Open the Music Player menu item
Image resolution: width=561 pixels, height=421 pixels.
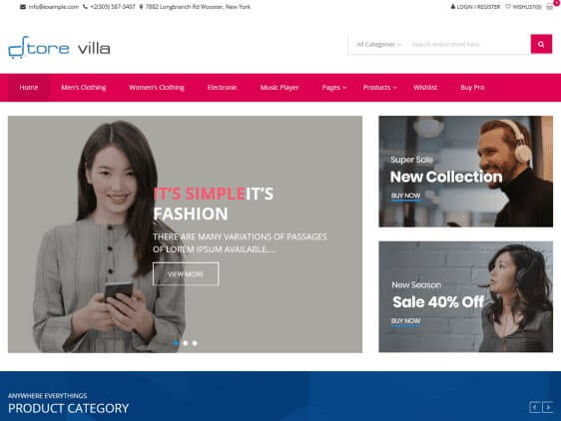(280, 88)
